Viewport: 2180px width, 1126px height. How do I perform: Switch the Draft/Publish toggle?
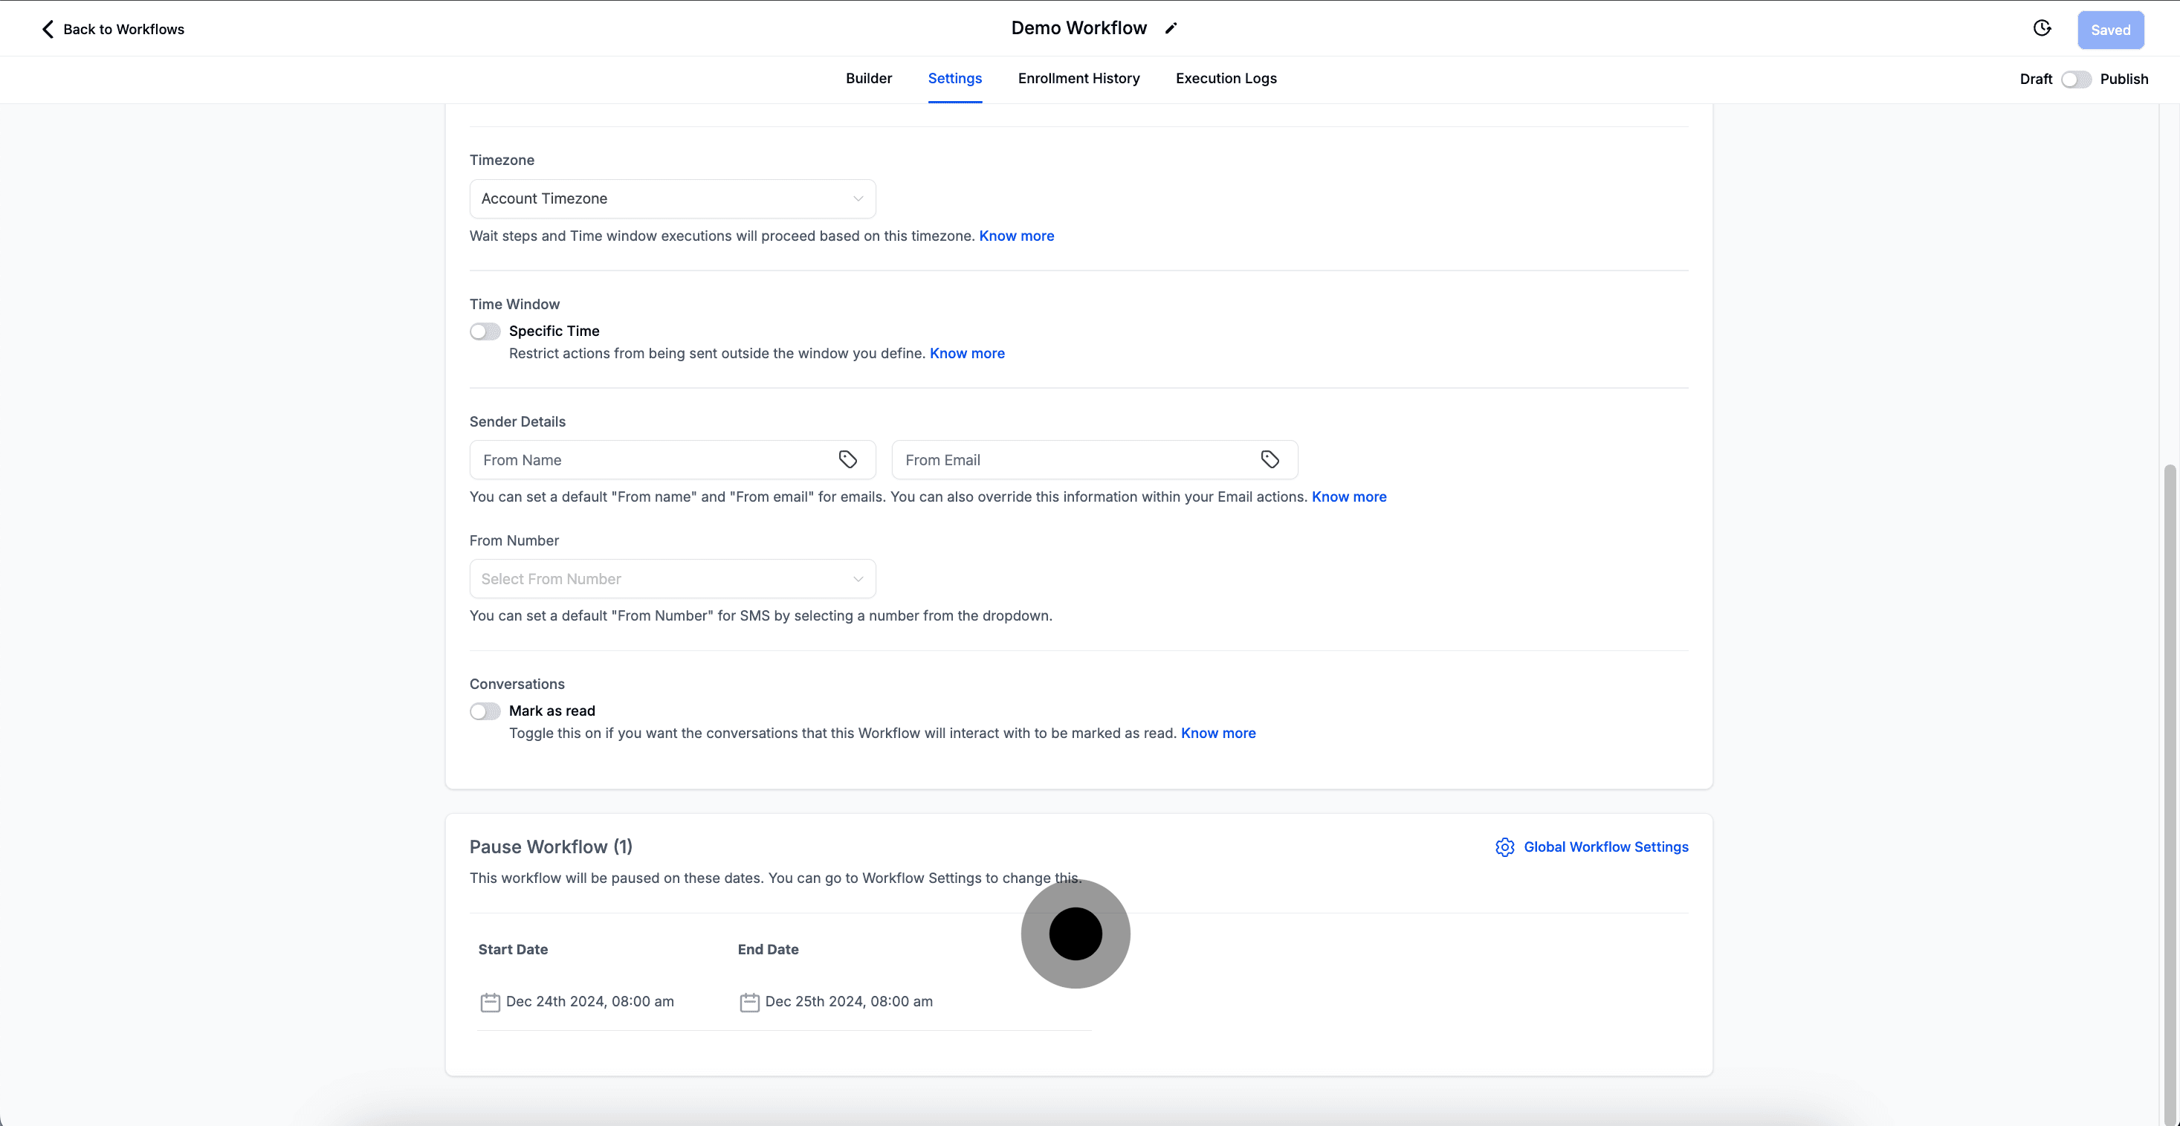[2076, 80]
